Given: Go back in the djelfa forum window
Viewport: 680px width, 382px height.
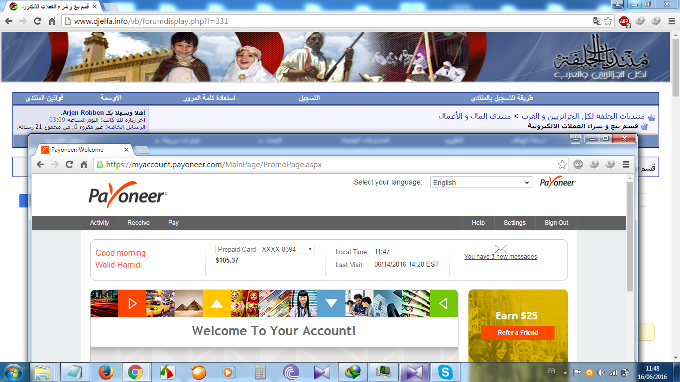Looking at the screenshot, I should [x=8, y=21].
